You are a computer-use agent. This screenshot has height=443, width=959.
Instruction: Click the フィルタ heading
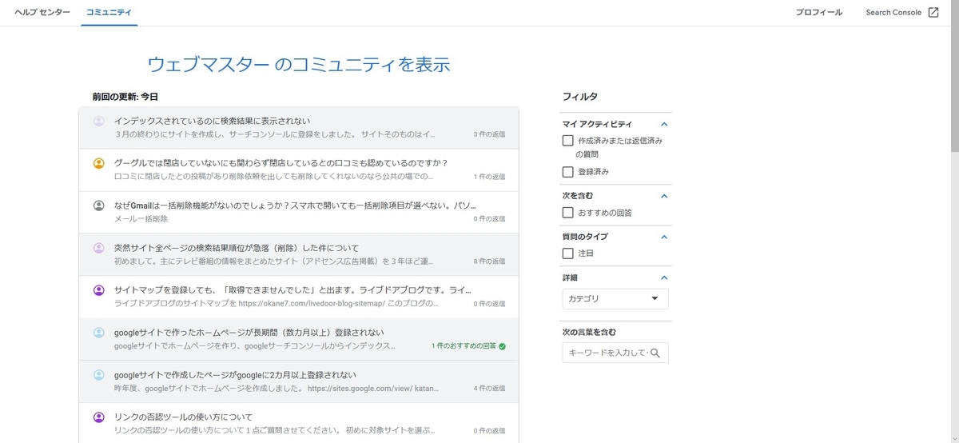[x=580, y=97]
